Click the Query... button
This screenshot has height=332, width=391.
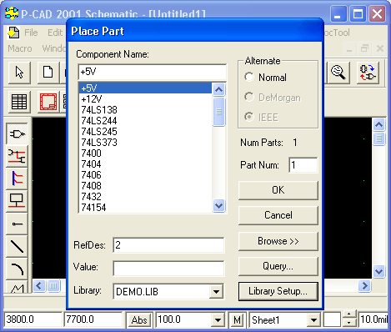point(278,266)
